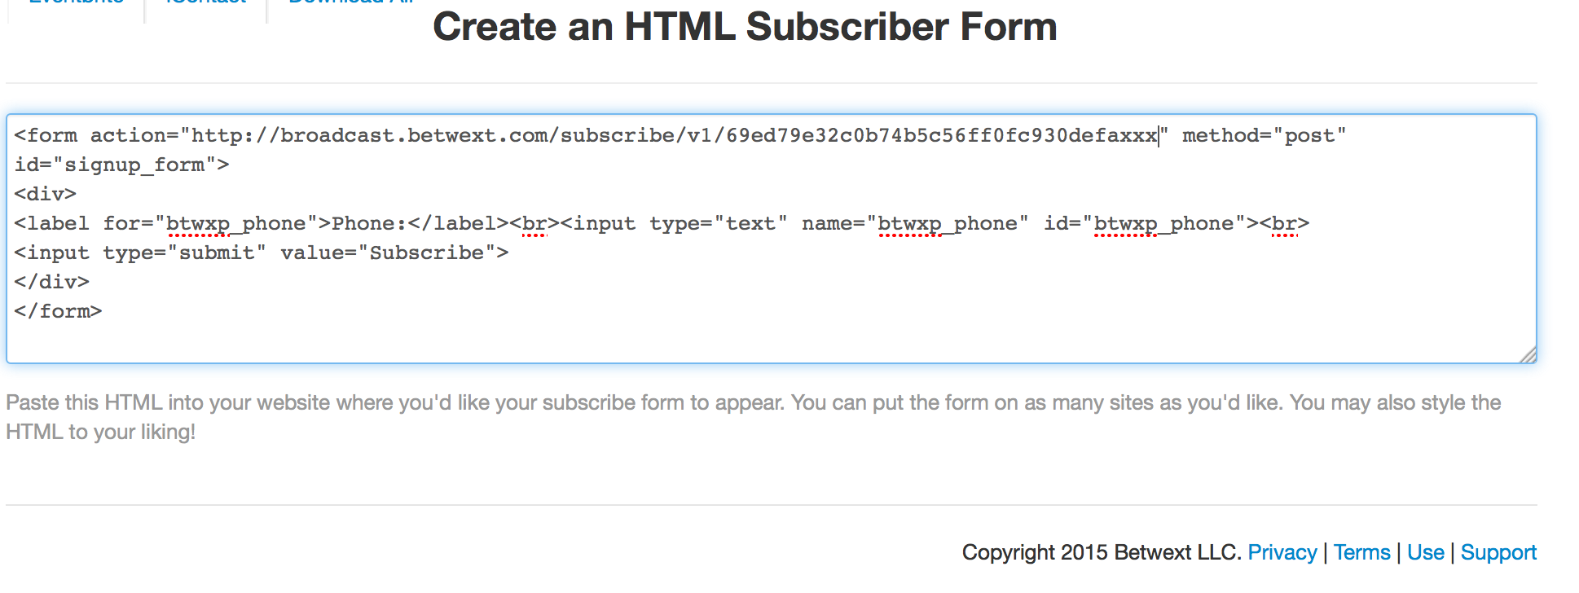Viewport: 1579px width, 593px height.
Task: Open the Terms link in footer
Action: pos(1361,552)
